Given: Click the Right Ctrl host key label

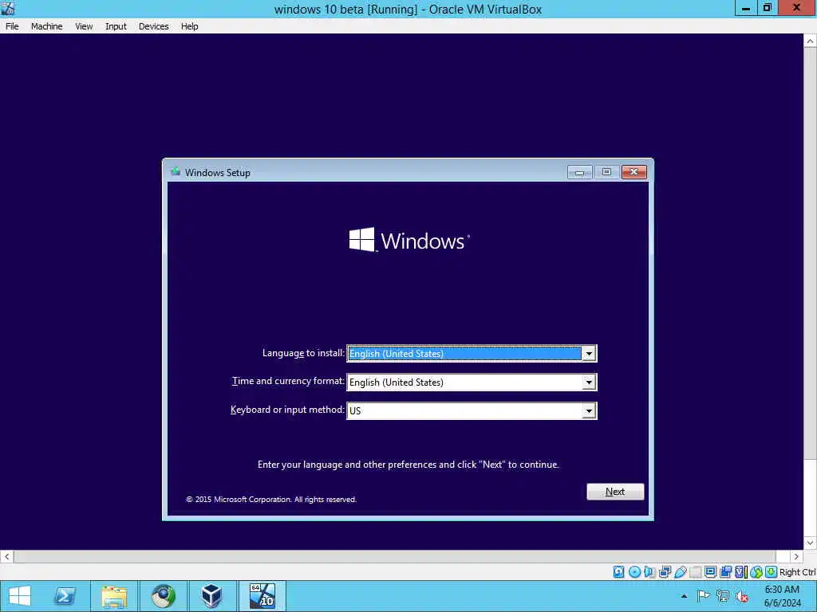Looking at the screenshot, I should click(797, 572).
